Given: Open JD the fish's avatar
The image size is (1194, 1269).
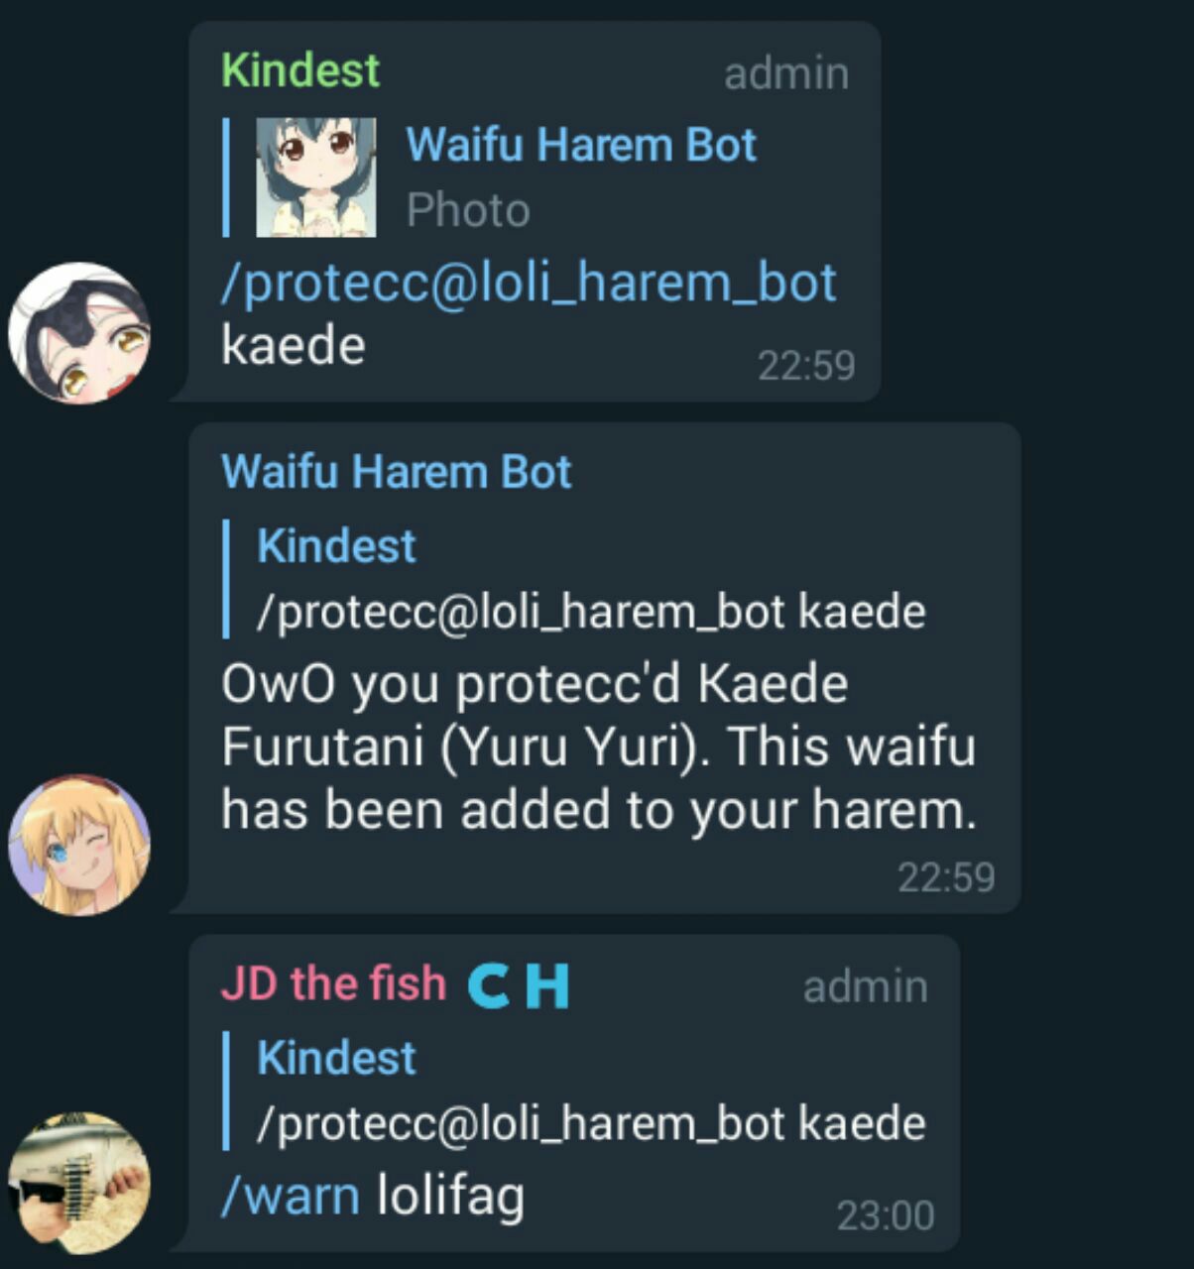Looking at the screenshot, I should (79, 1183).
